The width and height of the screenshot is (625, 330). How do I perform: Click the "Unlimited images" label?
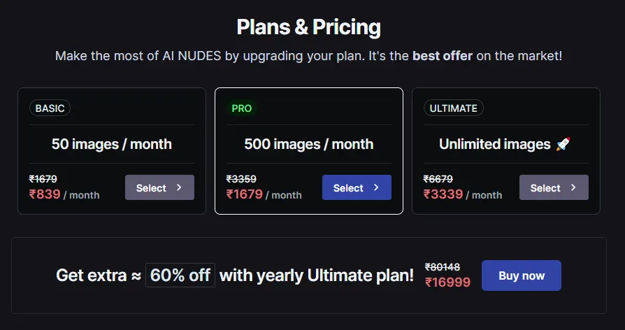pyautogui.click(x=495, y=144)
